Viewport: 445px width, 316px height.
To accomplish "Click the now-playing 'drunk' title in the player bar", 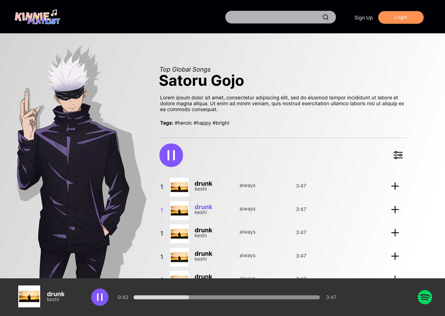I will point(56,294).
